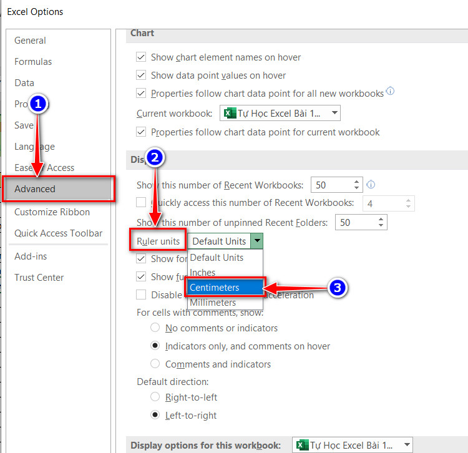This screenshot has height=453, width=468.
Task: Increase Recent Workbooks number with up arrow
Action: 356,182
